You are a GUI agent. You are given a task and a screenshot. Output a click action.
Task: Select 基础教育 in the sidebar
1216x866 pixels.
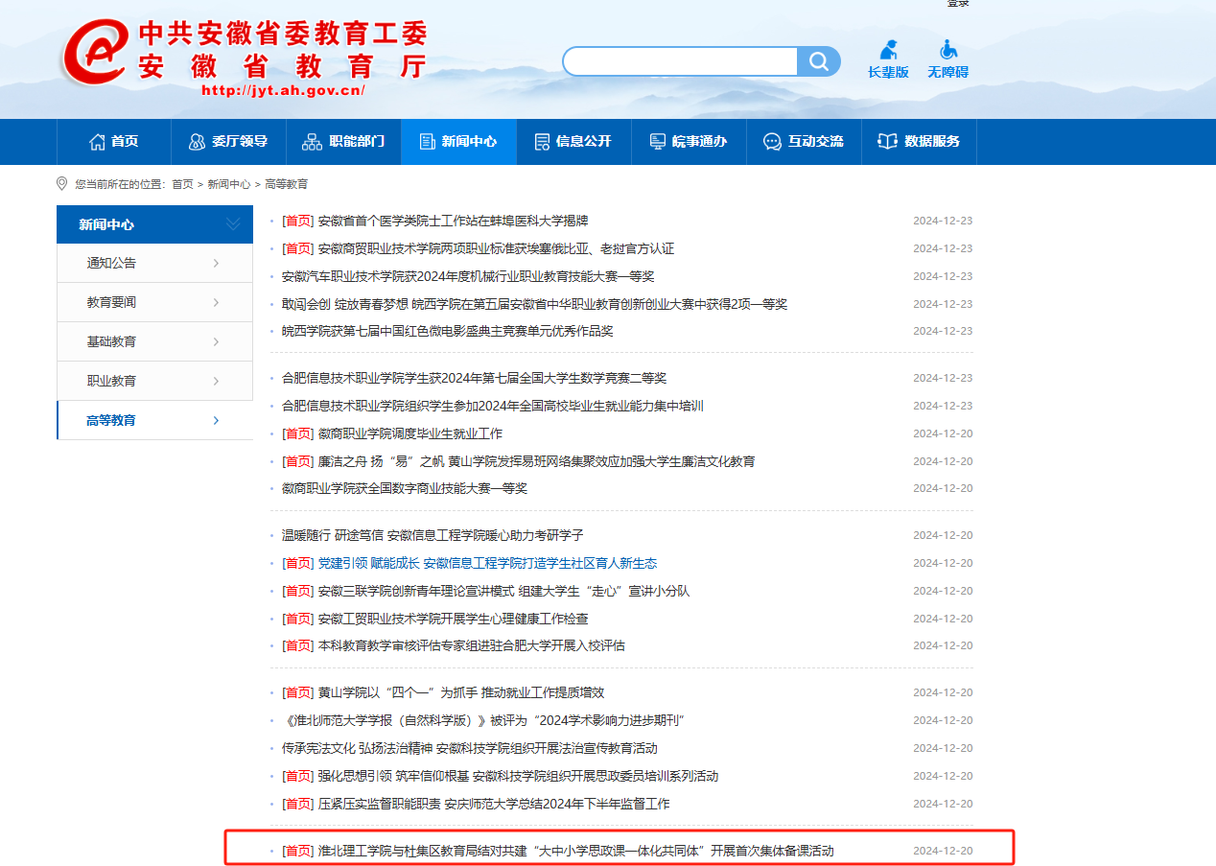point(112,342)
